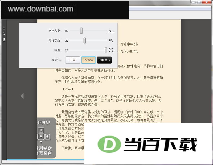Click the blue reading progress bar

click(x=46, y=160)
